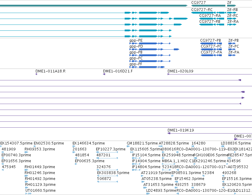
Task: Open the Zif-PC protein label
Action: click(x=234, y=46)
